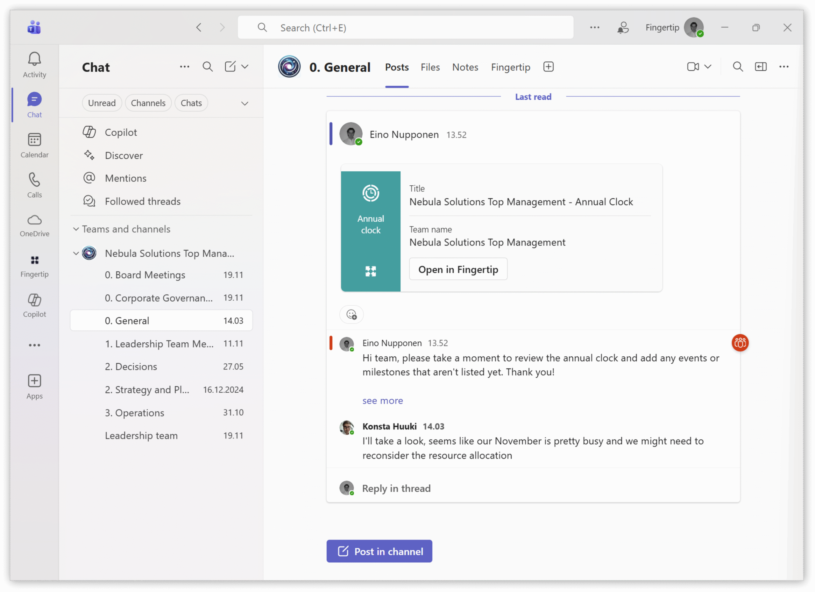The width and height of the screenshot is (815, 592).
Task: Search within the chat list
Action: 207,67
